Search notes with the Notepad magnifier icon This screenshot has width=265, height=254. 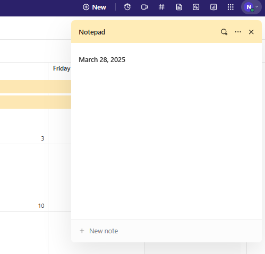(224, 32)
